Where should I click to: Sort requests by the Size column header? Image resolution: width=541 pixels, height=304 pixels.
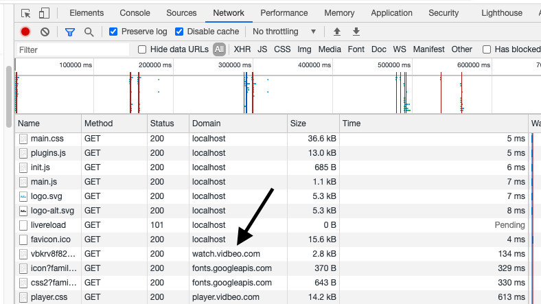(313, 124)
